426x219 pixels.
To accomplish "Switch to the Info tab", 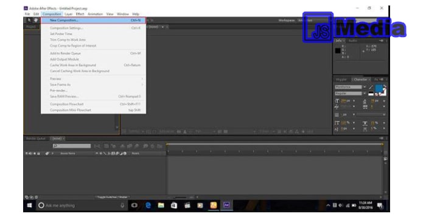I will coord(338,41).
